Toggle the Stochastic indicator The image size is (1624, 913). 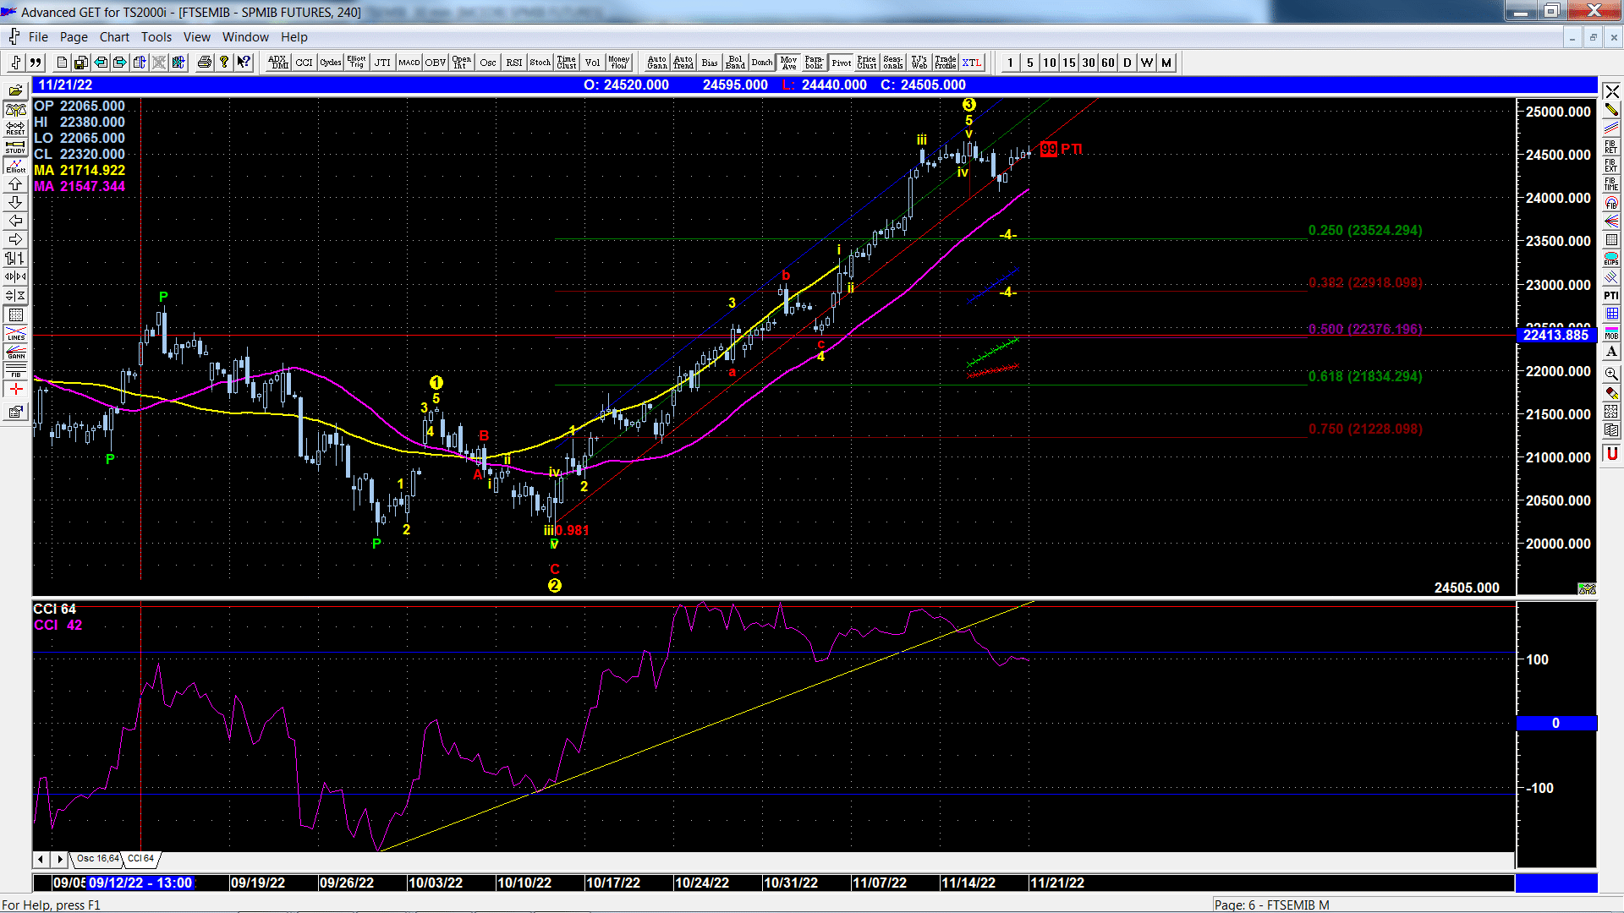(x=540, y=63)
